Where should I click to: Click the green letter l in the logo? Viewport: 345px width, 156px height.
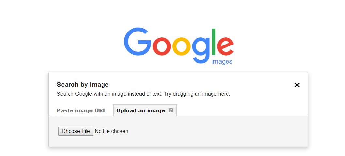[x=214, y=42]
